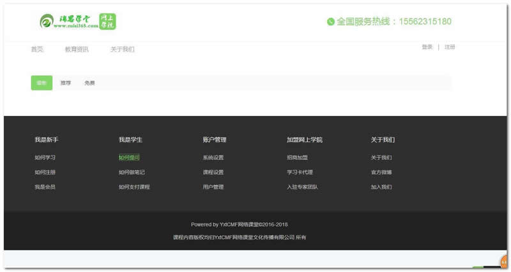The image size is (511, 272).
Task: Click 入驻专家团队 in the footer
Action: (302, 187)
